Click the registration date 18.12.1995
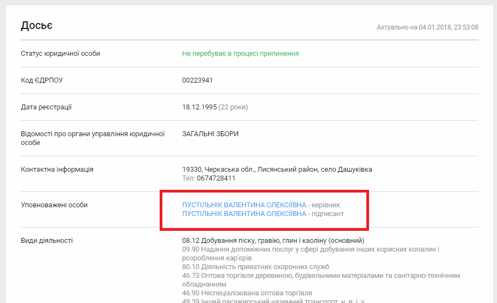This screenshot has width=497, height=303. click(x=199, y=107)
